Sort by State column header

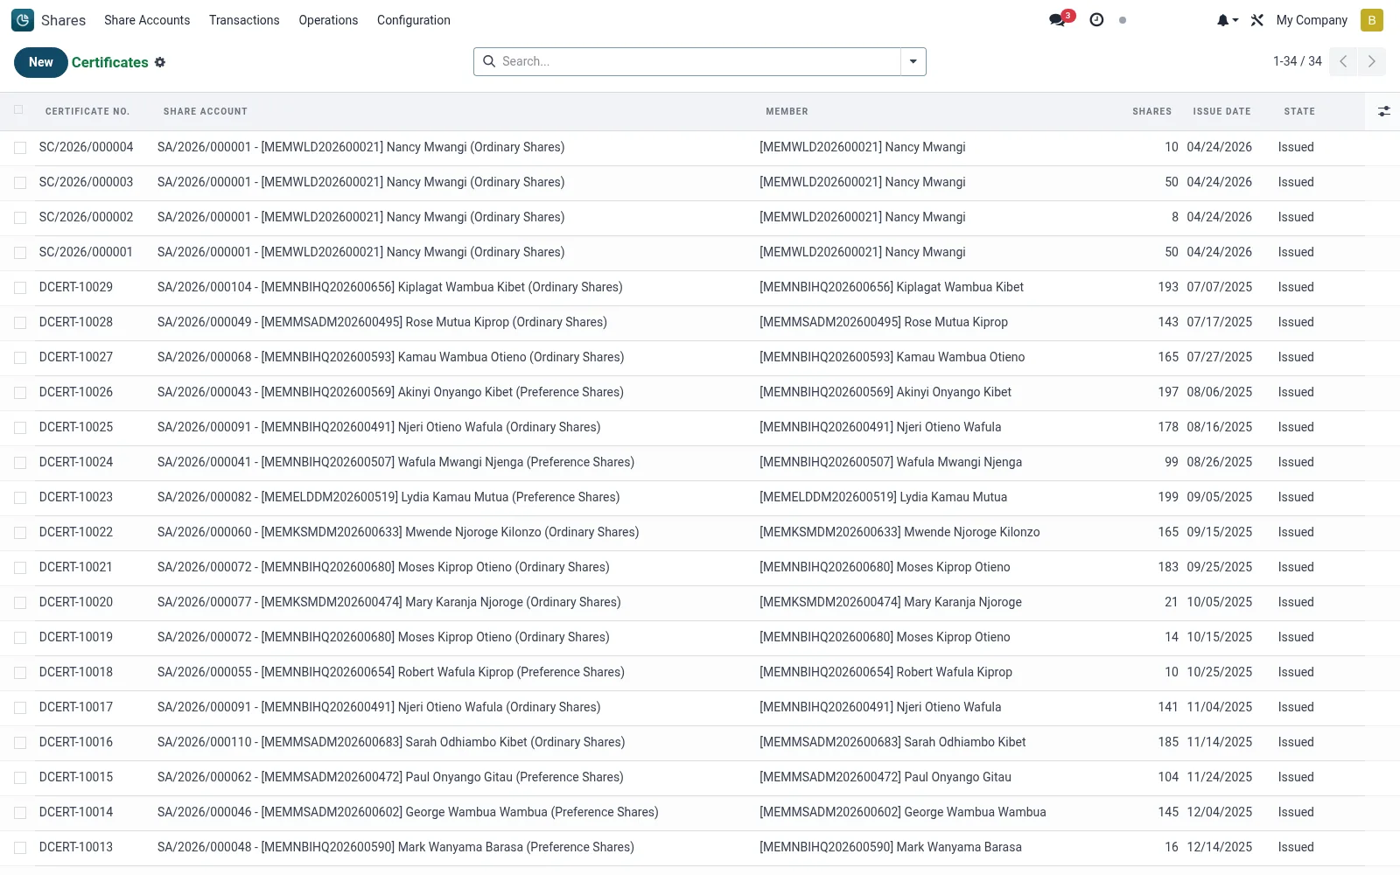(x=1299, y=111)
